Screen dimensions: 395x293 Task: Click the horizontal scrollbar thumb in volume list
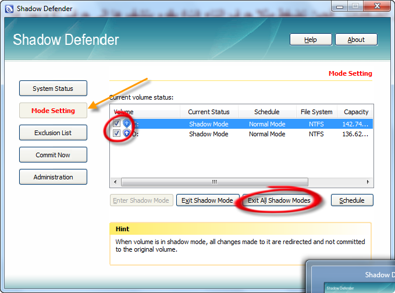pyautogui.click(x=215, y=182)
